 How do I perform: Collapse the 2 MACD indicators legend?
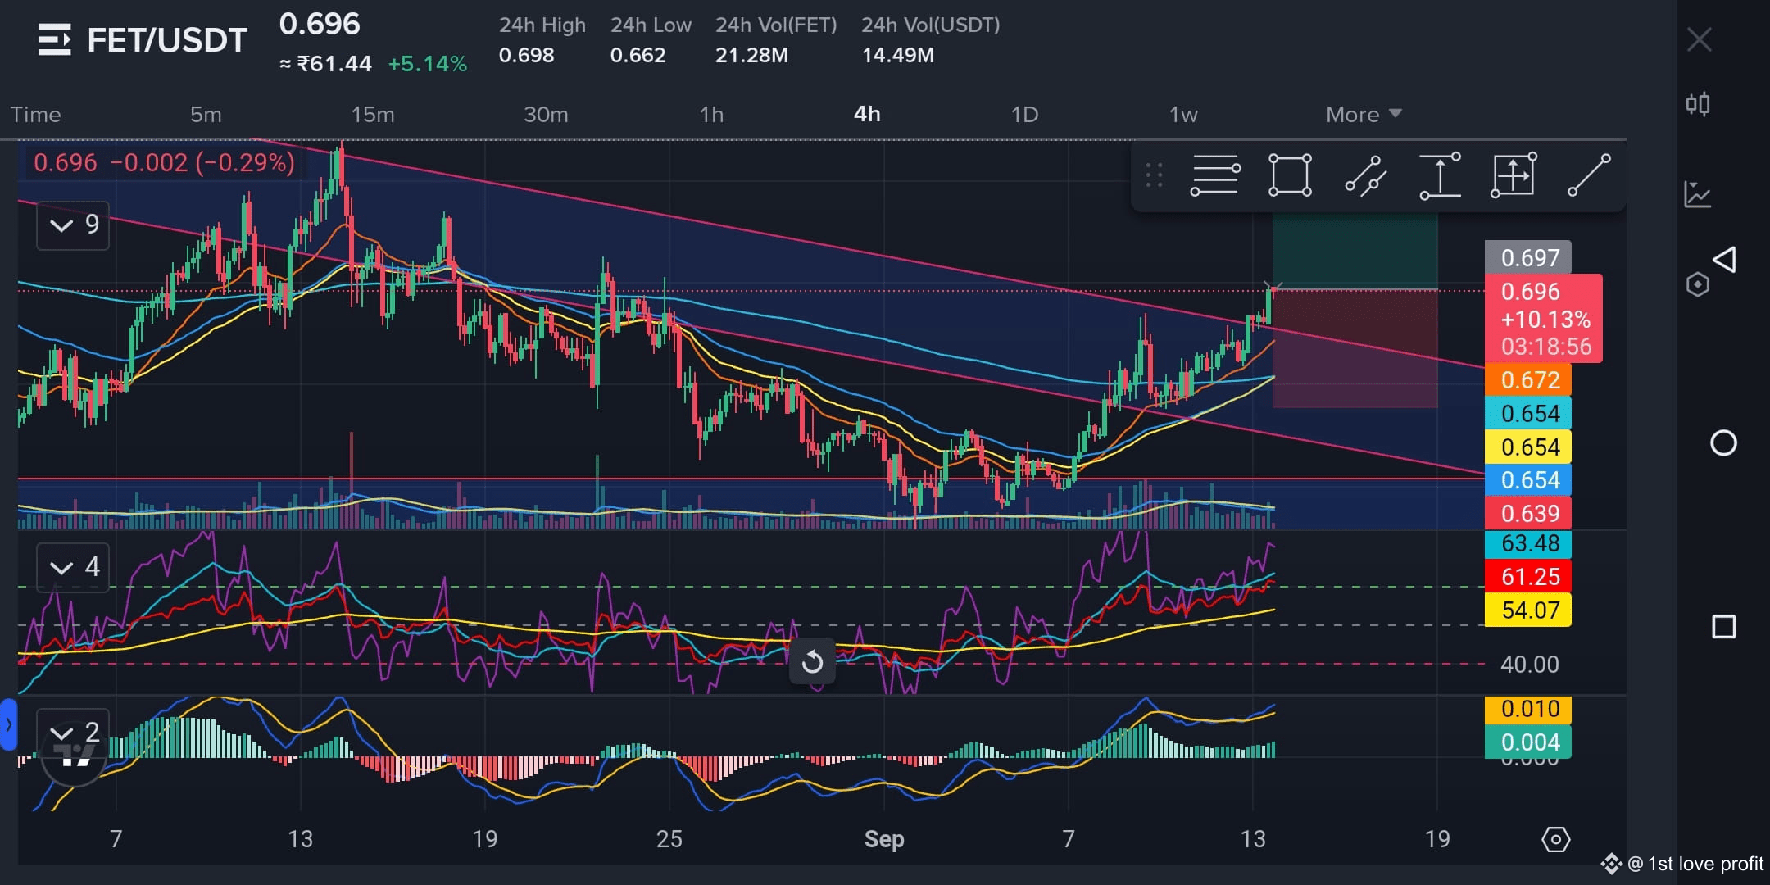coord(73,732)
